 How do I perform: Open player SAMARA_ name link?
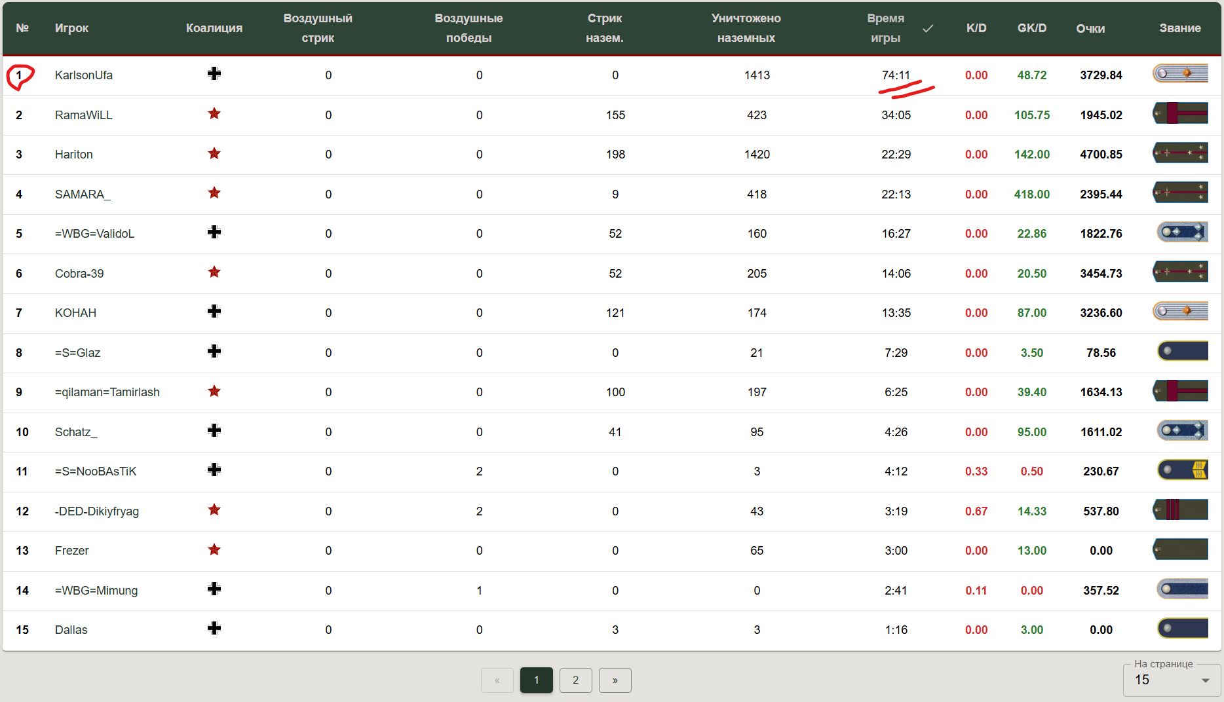coord(83,194)
